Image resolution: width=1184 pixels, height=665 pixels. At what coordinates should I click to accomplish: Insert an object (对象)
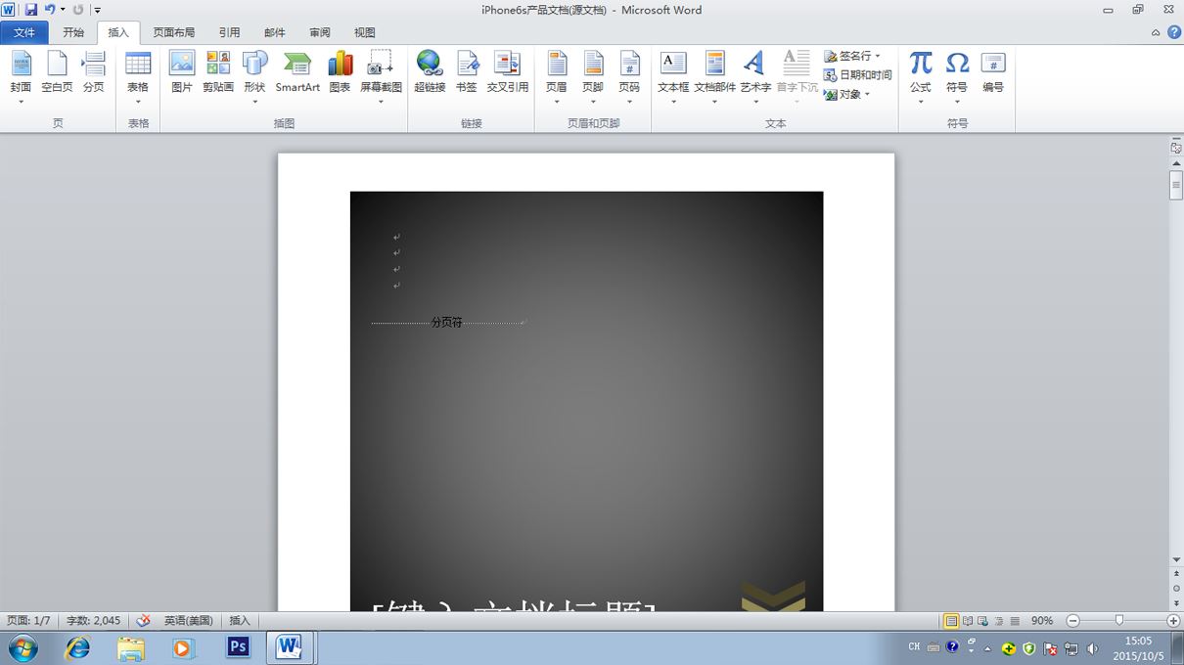pos(846,95)
